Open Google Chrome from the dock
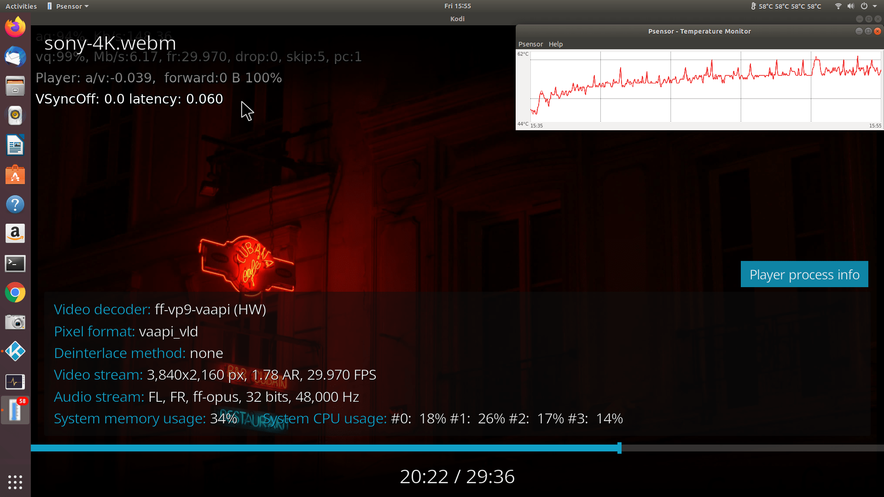Viewport: 884px width, 497px height. click(x=15, y=293)
